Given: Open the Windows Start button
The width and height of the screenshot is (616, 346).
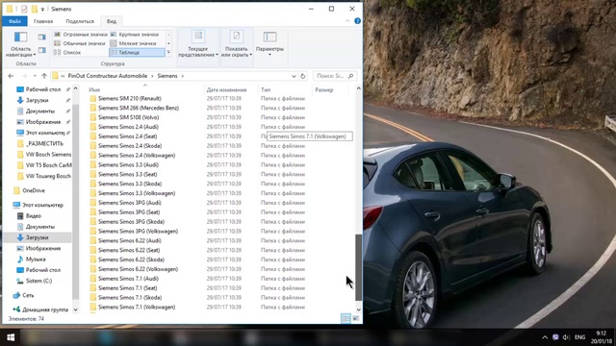Looking at the screenshot, I should tap(11, 337).
